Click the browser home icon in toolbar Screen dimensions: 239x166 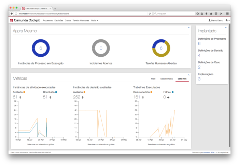coord(211,14)
